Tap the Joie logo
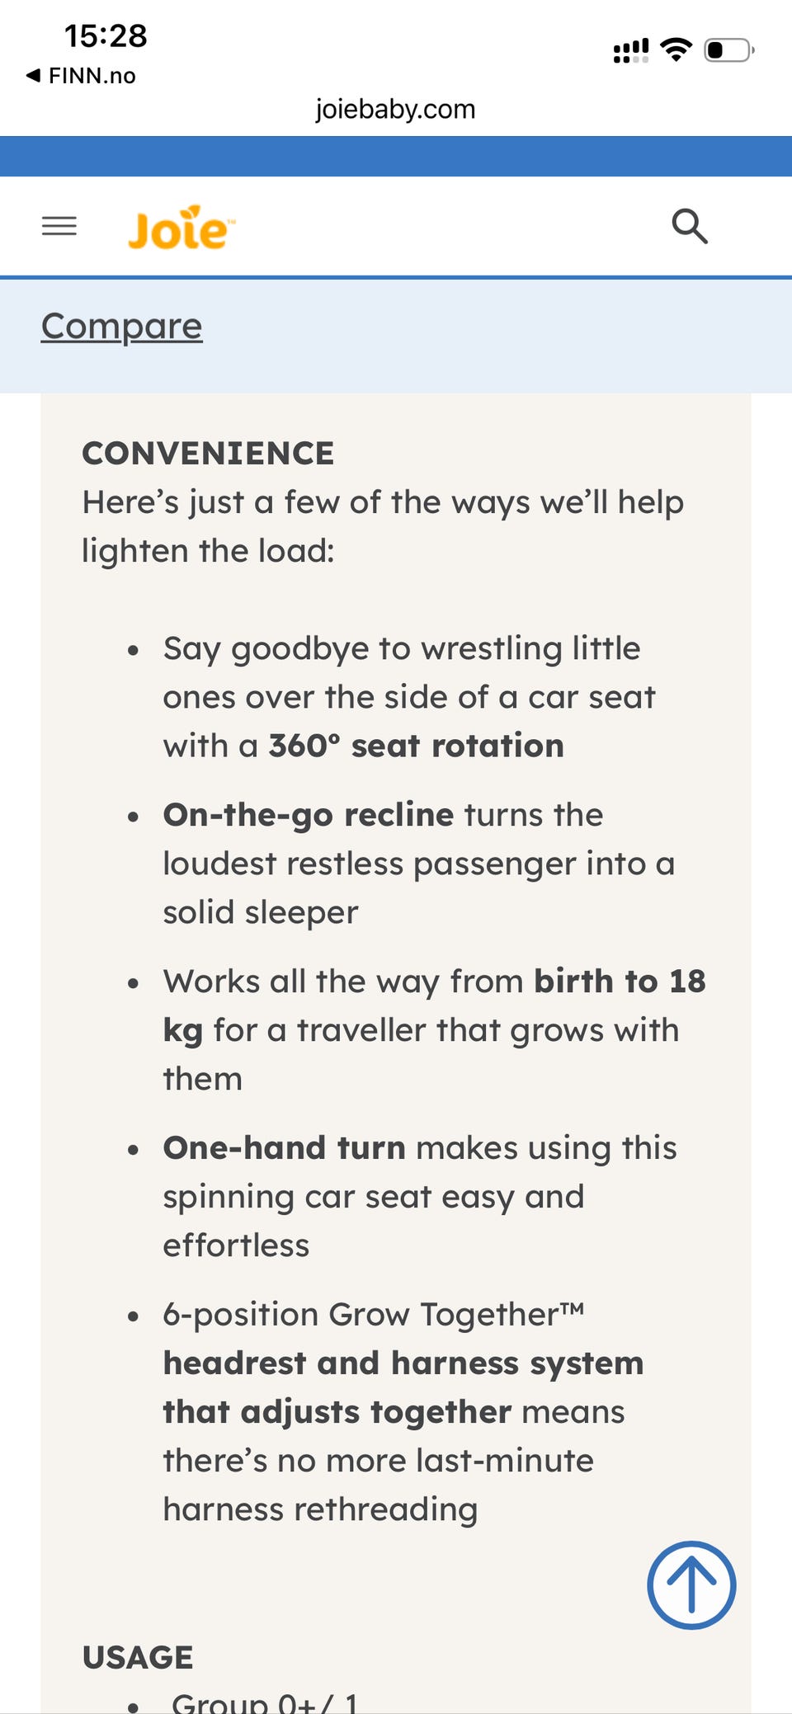This screenshot has width=792, height=1714. click(x=181, y=228)
